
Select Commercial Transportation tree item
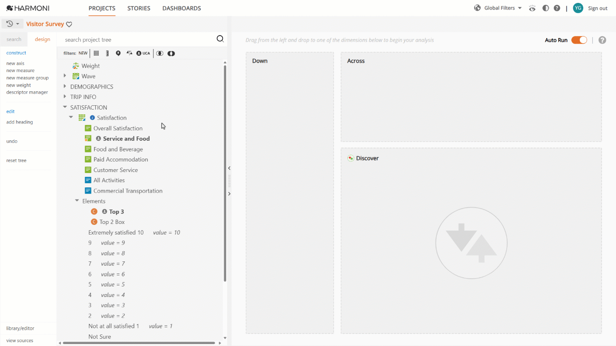tap(128, 191)
